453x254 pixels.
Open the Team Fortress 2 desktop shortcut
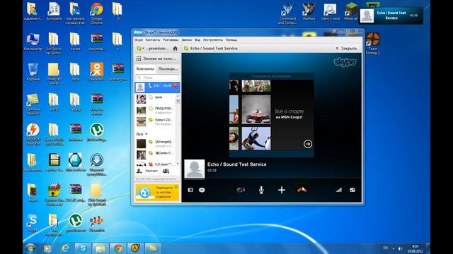pyautogui.click(x=373, y=44)
